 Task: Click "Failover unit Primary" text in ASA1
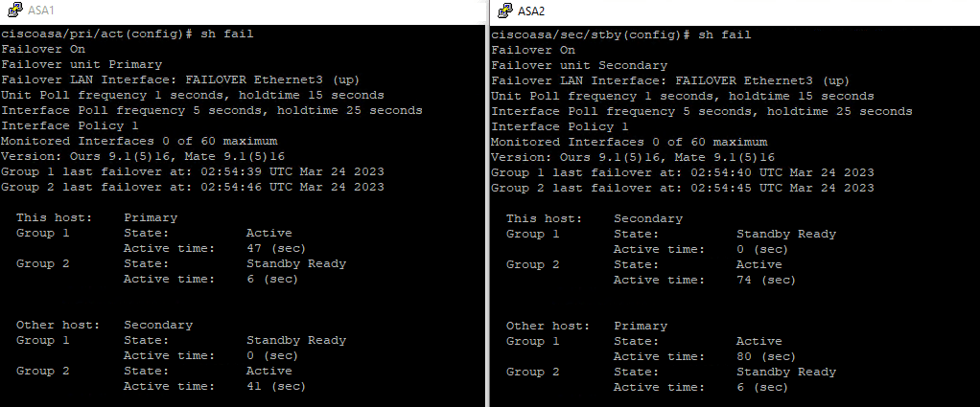point(82,65)
